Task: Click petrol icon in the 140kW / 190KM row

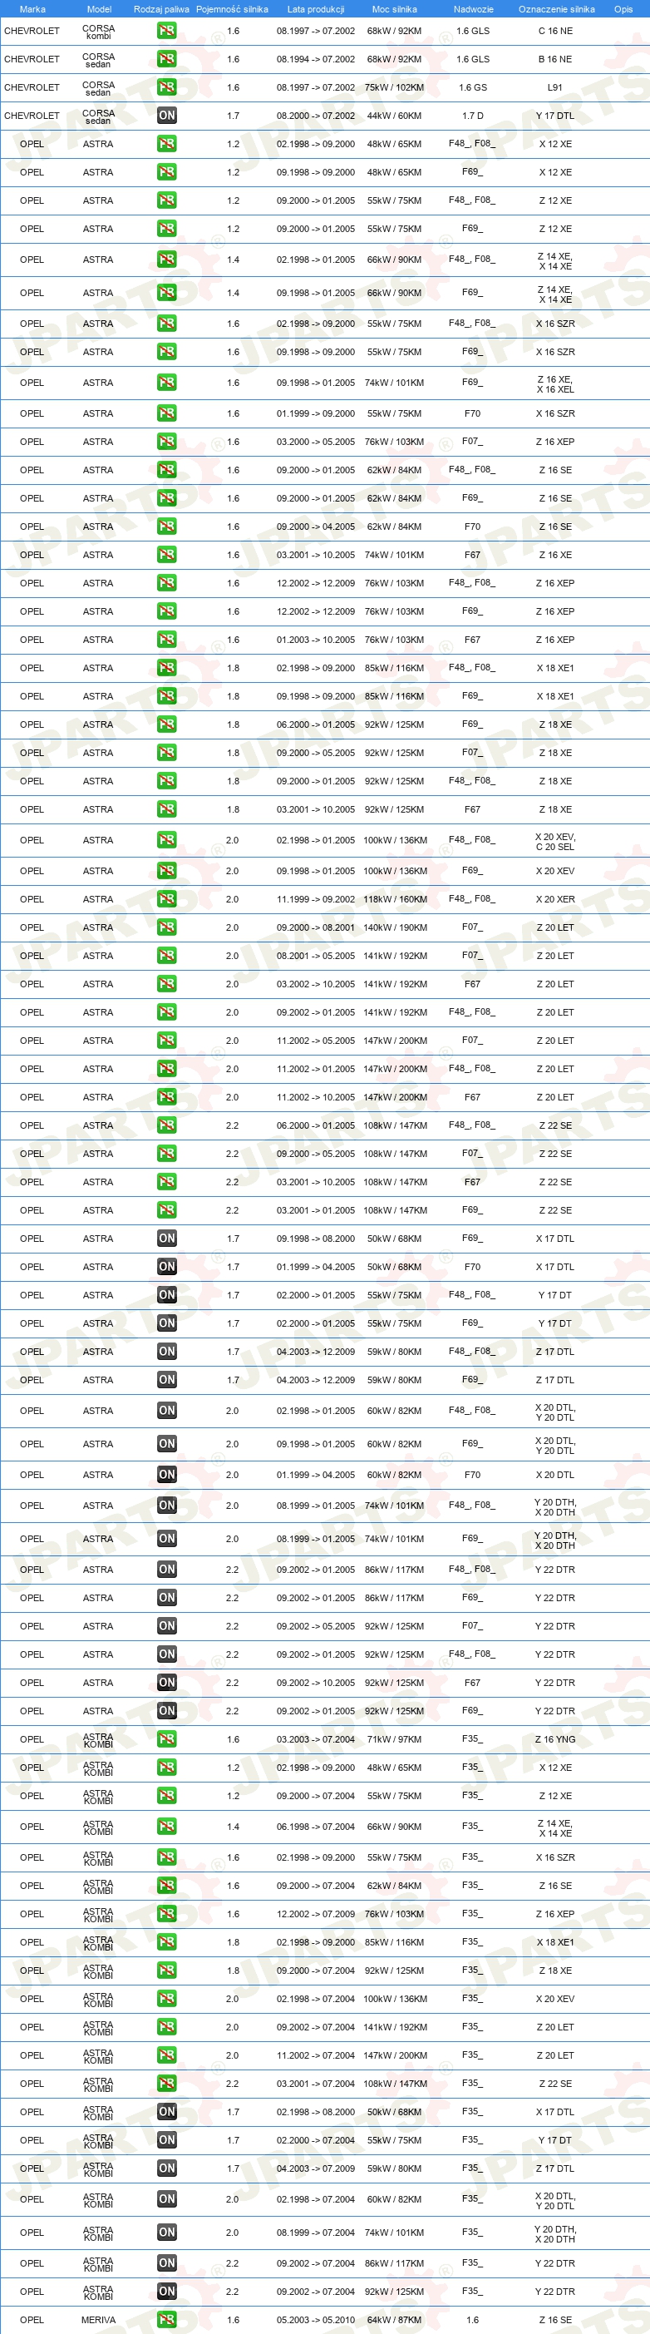Action: pos(166,927)
